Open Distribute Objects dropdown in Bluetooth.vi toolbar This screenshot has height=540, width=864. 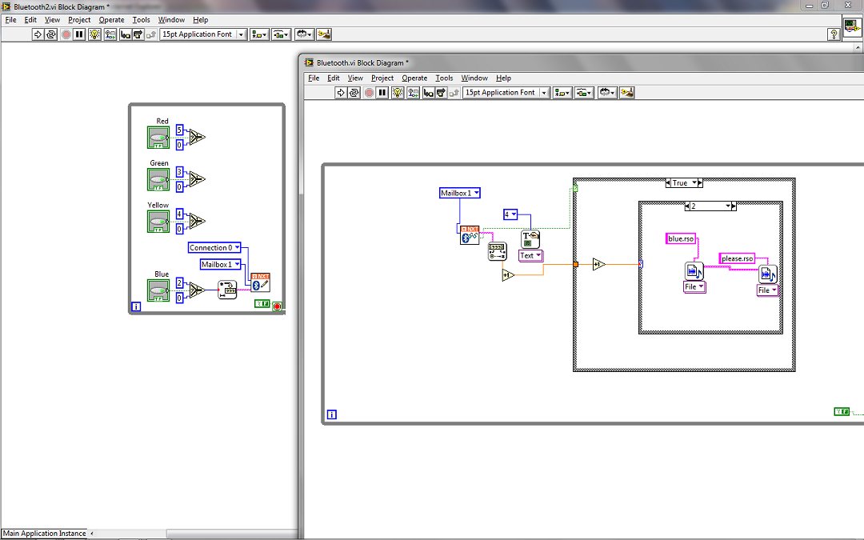coord(584,93)
